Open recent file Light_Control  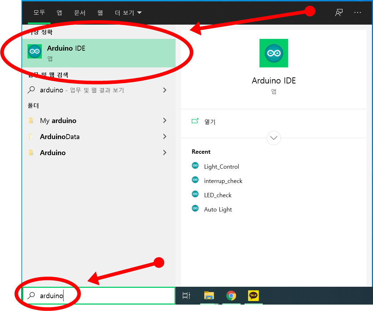tap(221, 167)
